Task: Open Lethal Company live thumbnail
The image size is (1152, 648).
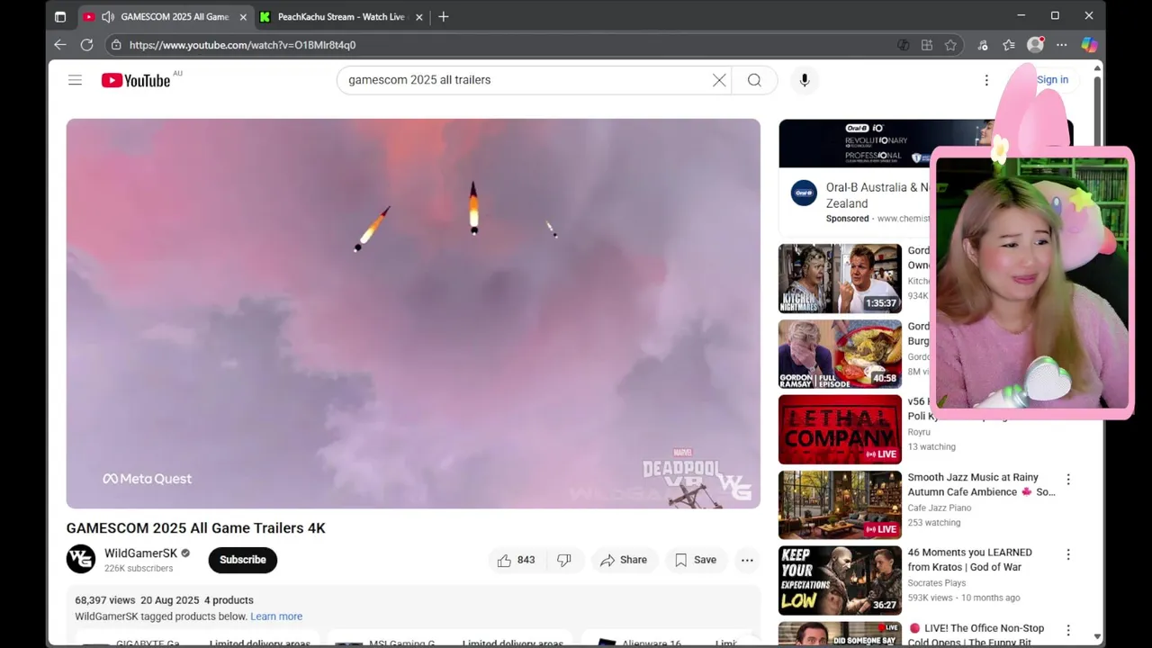Action: (x=840, y=429)
